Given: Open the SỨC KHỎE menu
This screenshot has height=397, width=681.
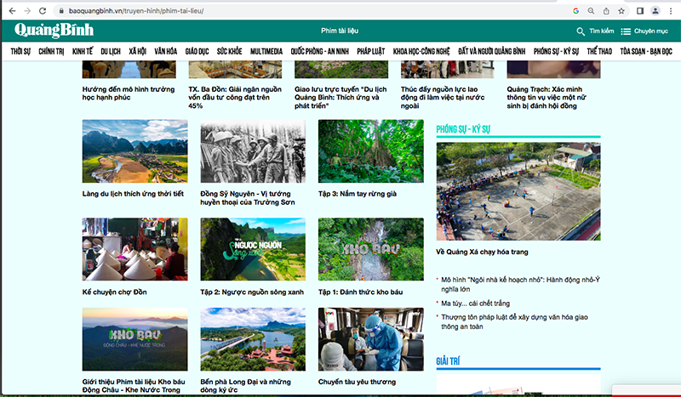Looking at the screenshot, I should 229,51.
